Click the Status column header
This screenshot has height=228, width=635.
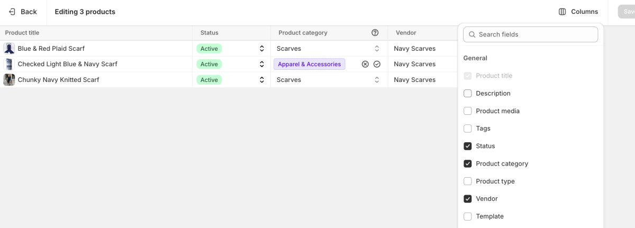pyautogui.click(x=209, y=33)
